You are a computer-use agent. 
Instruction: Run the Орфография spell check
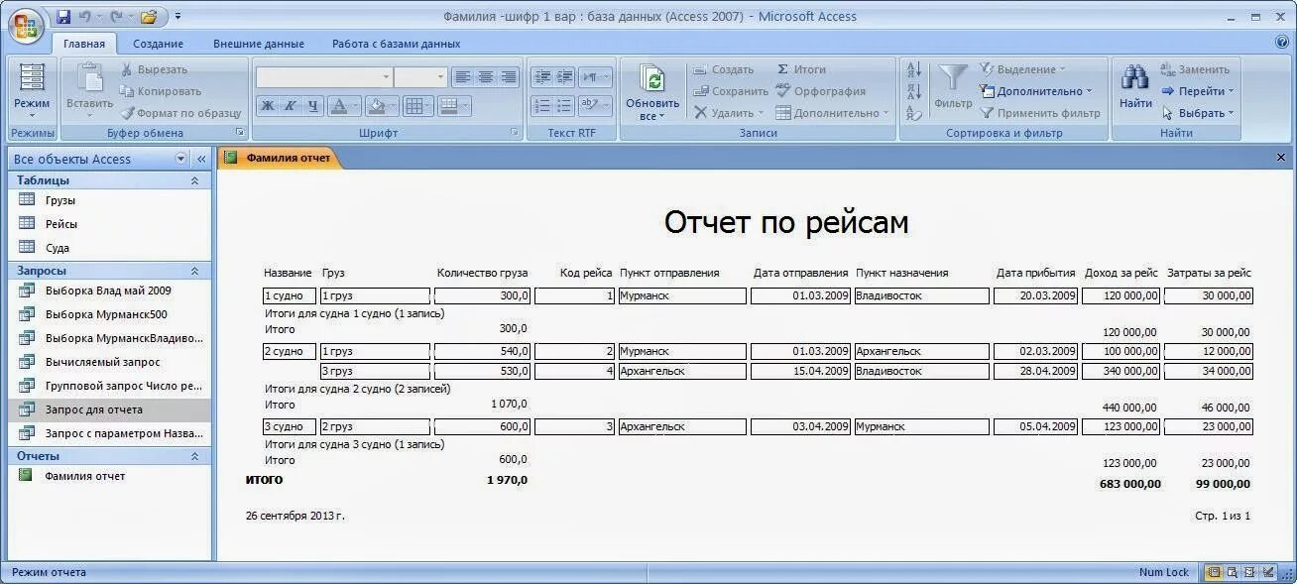click(x=820, y=91)
